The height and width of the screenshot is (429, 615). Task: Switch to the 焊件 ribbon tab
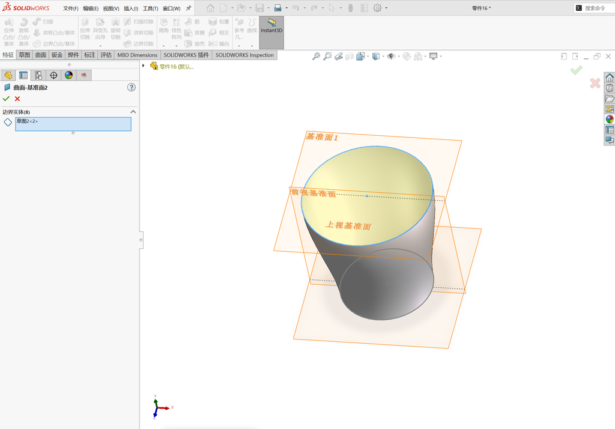pos(73,55)
